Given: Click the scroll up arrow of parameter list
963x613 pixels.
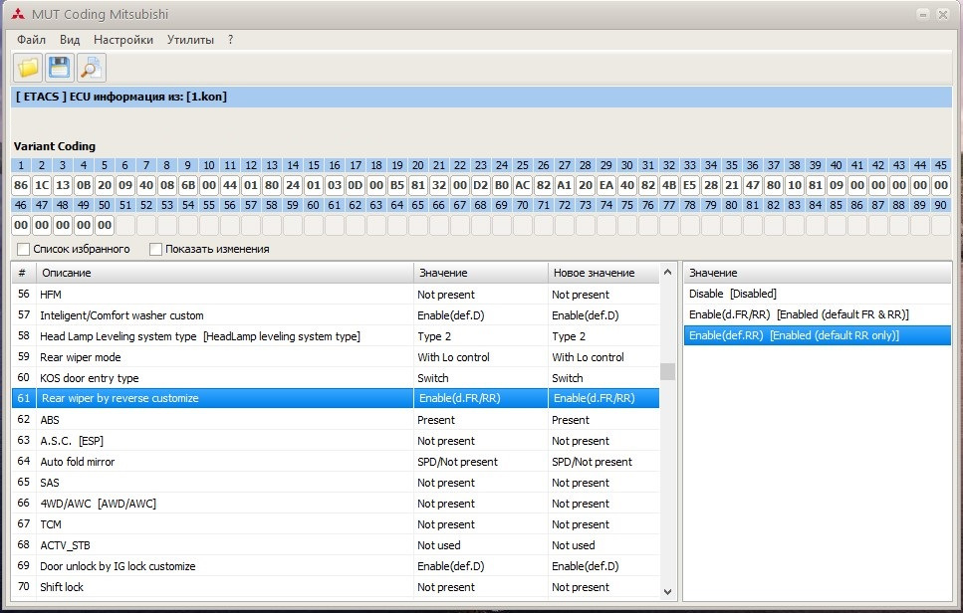Looking at the screenshot, I should 667,272.
